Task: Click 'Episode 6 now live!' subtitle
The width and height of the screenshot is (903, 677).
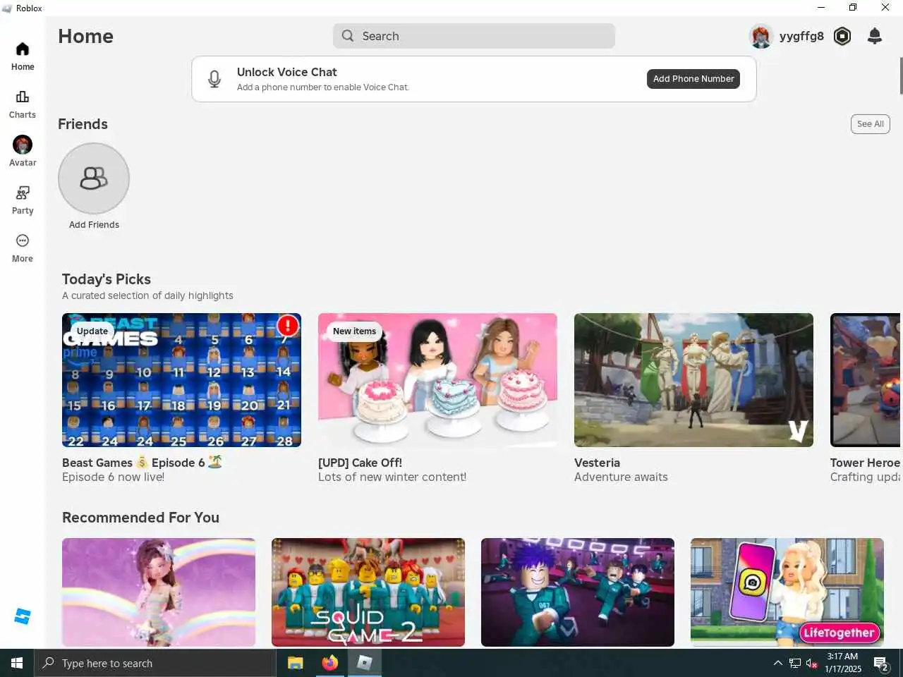Action: [113, 477]
